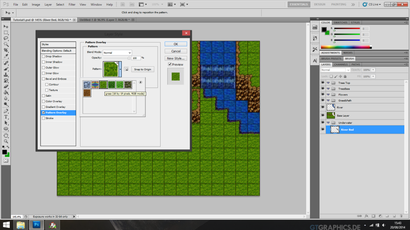Select the Crop tool
410x230 pixels.
6,50
